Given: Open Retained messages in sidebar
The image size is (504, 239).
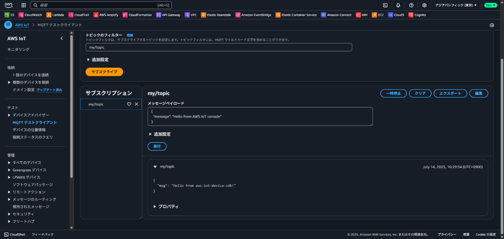Looking at the screenshot, I should coord(31,207).
